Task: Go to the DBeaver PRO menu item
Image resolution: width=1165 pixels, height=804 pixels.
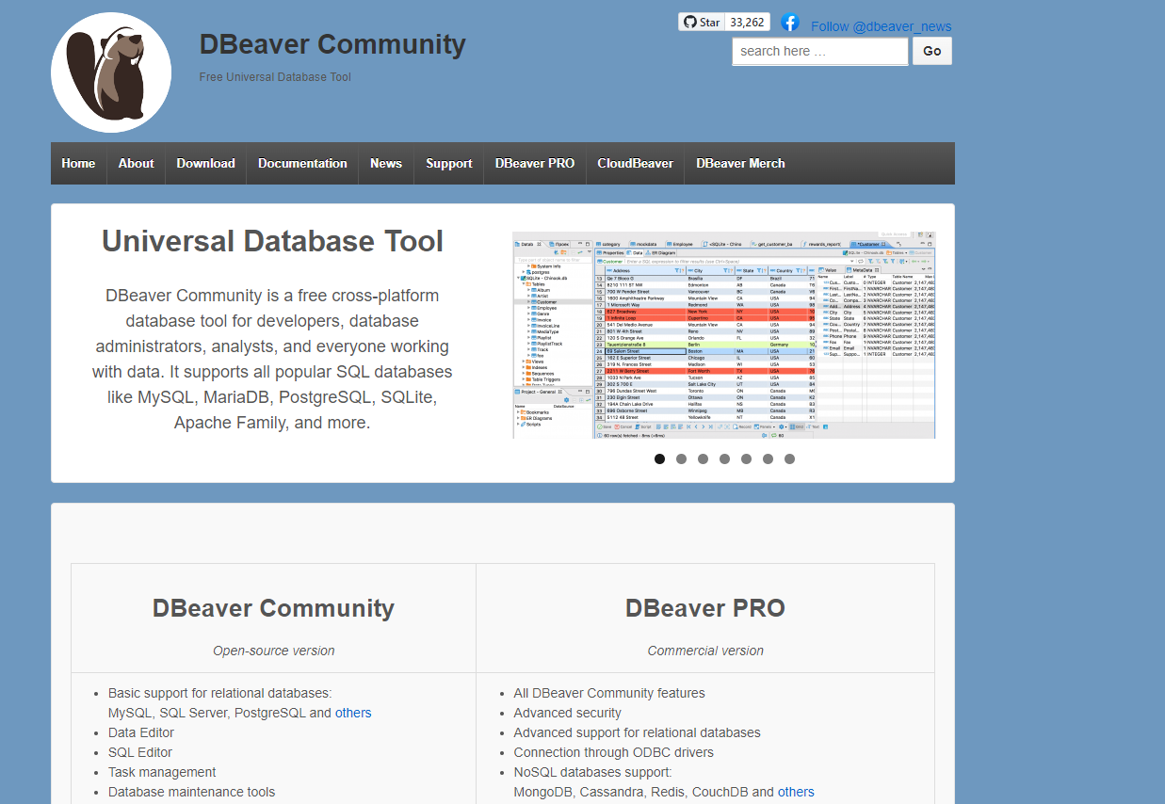Action: coord(535,163)
